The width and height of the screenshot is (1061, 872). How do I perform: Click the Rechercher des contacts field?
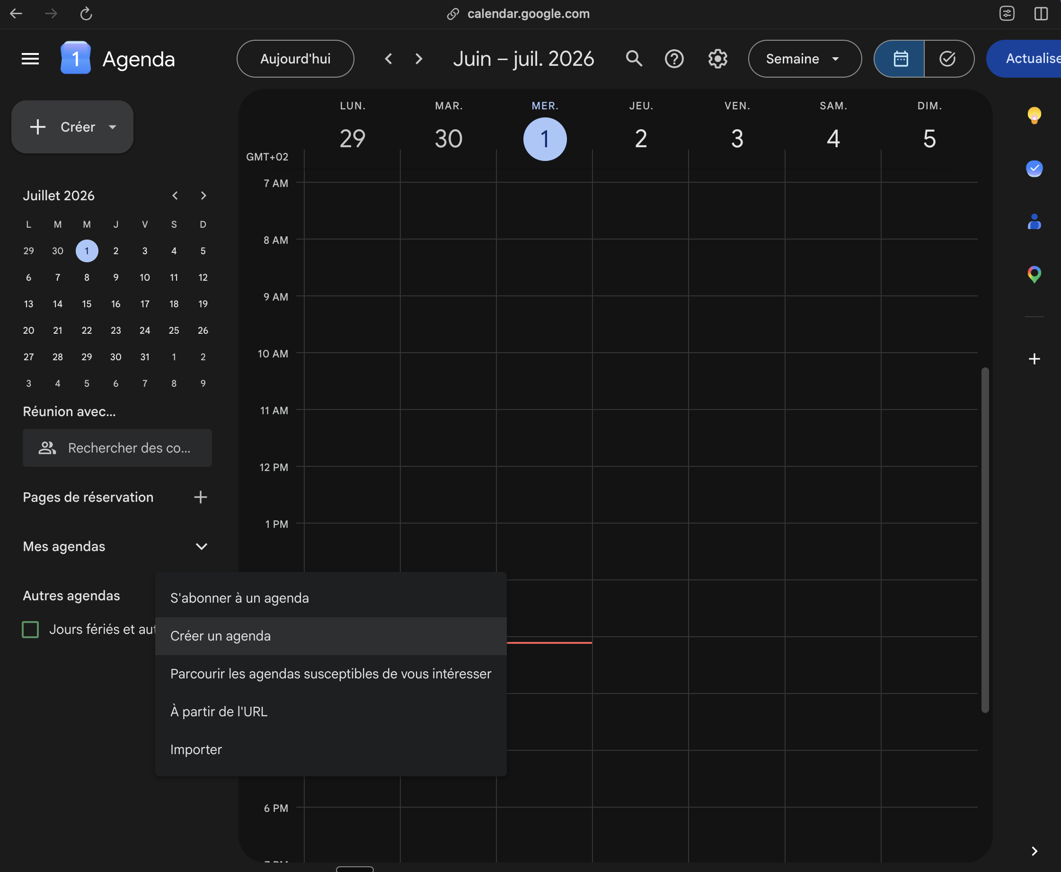(117, 447)
